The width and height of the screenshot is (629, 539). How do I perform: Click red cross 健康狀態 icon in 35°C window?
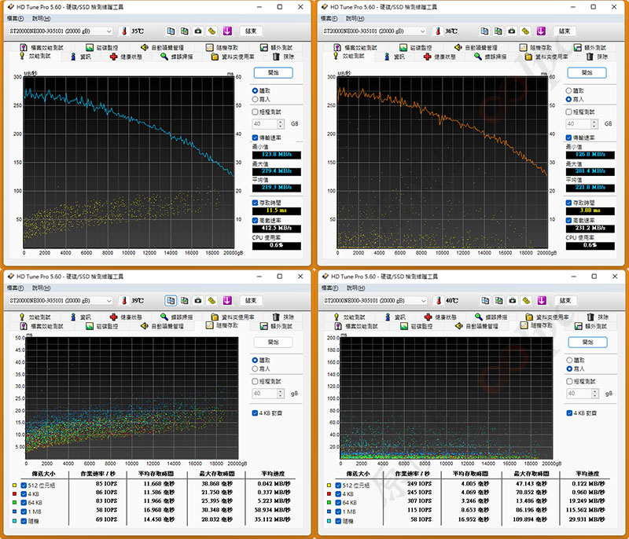tap(113, 57)
